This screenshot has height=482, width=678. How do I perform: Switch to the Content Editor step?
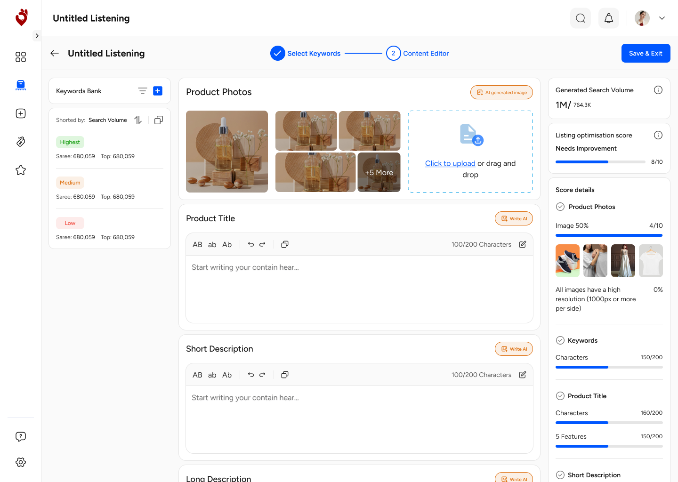click(418, 53)
